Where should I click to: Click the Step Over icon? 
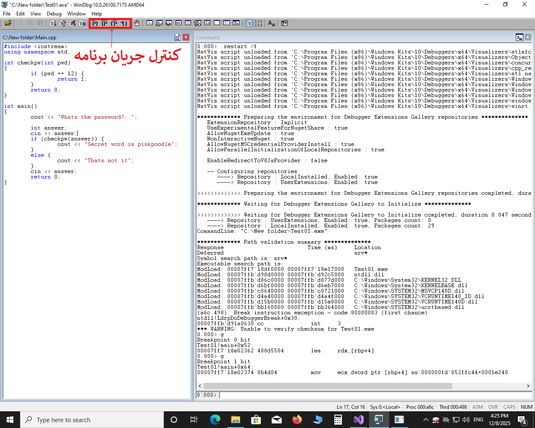click(104, 23)
